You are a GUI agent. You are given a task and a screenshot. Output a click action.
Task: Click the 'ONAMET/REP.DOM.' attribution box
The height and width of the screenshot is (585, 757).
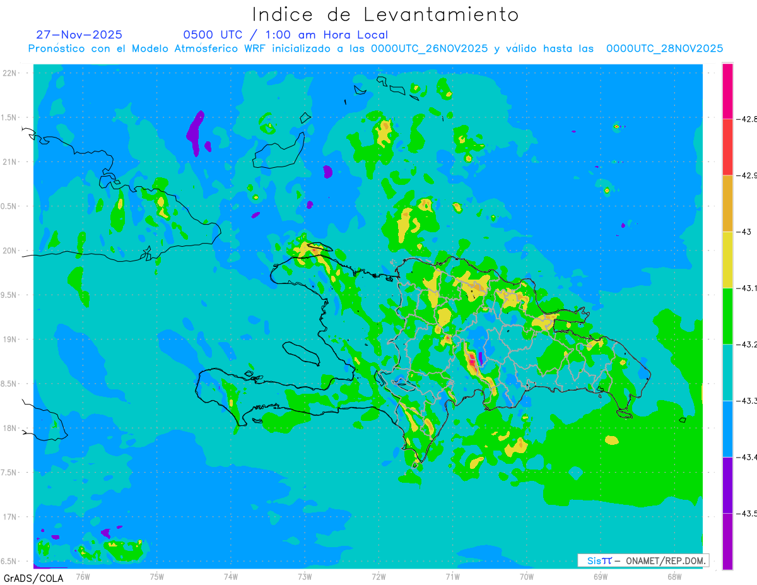[643, 560]
